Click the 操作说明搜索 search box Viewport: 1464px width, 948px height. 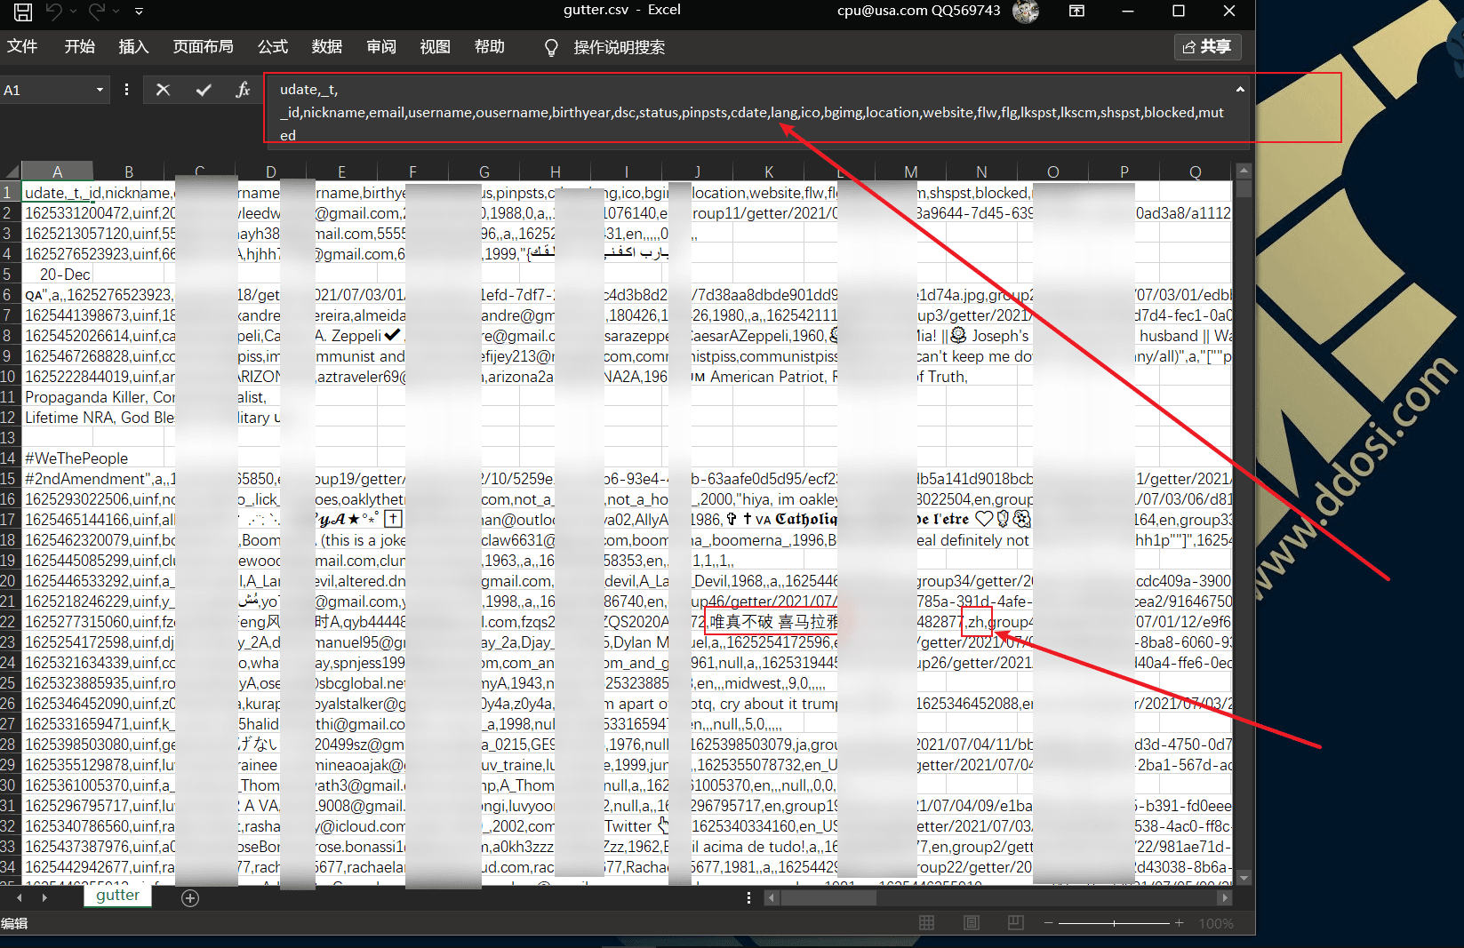619,47
